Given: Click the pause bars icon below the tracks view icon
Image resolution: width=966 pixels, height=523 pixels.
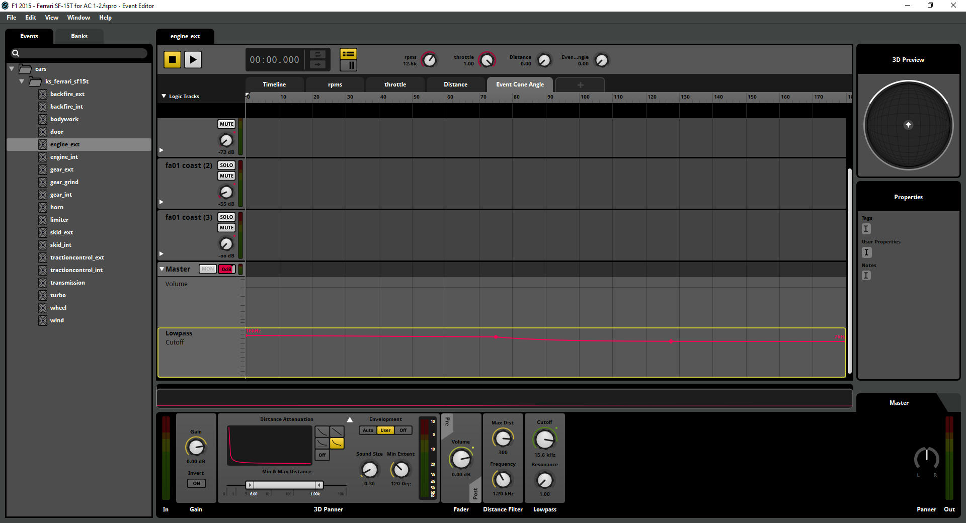Looking at the screenshot, I should pyautogui.click(x=348, y=65).
